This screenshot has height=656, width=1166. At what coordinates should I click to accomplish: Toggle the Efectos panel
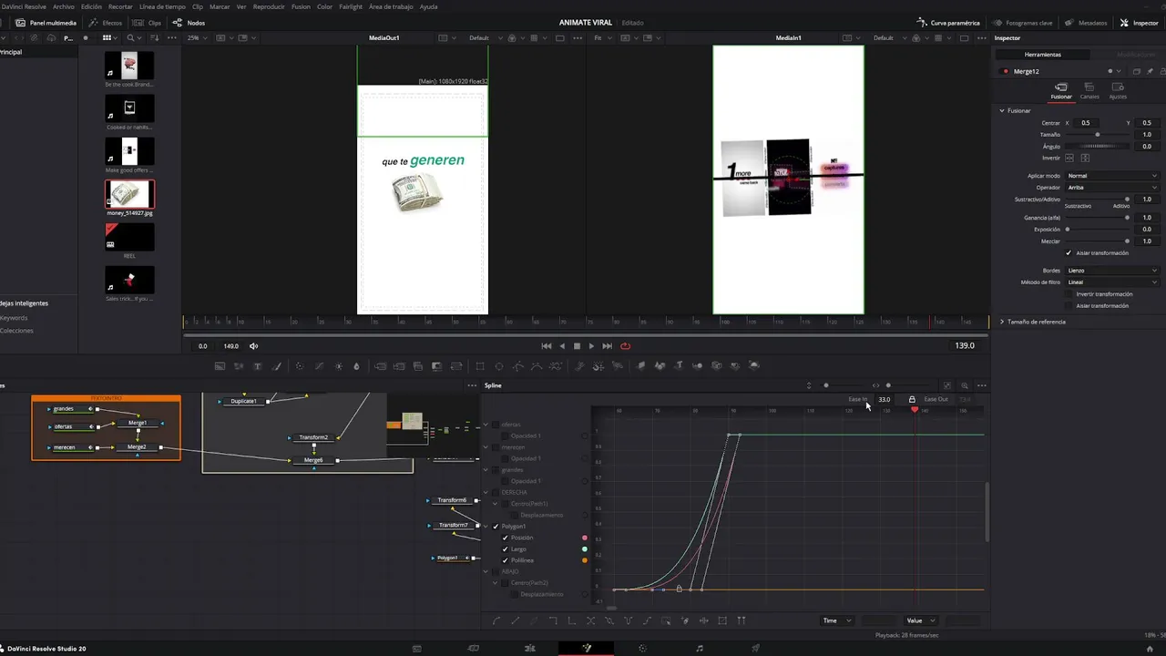tap(106, 23)
